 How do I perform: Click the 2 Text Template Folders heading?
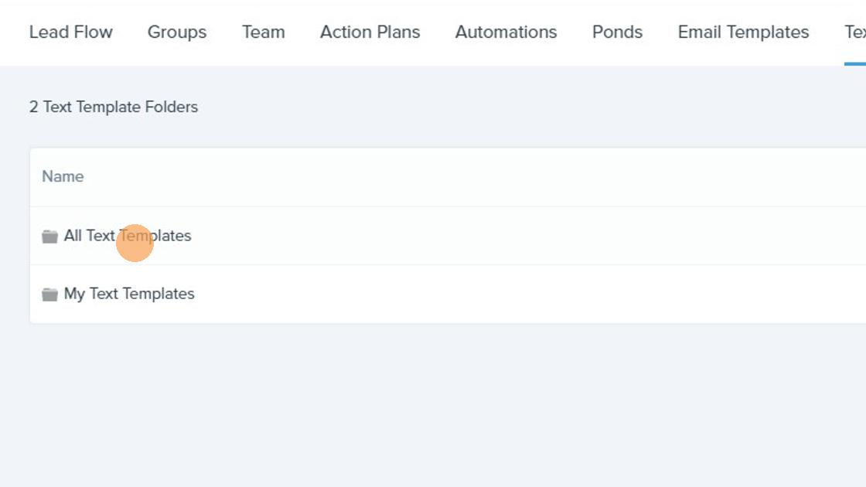(113, 107)
